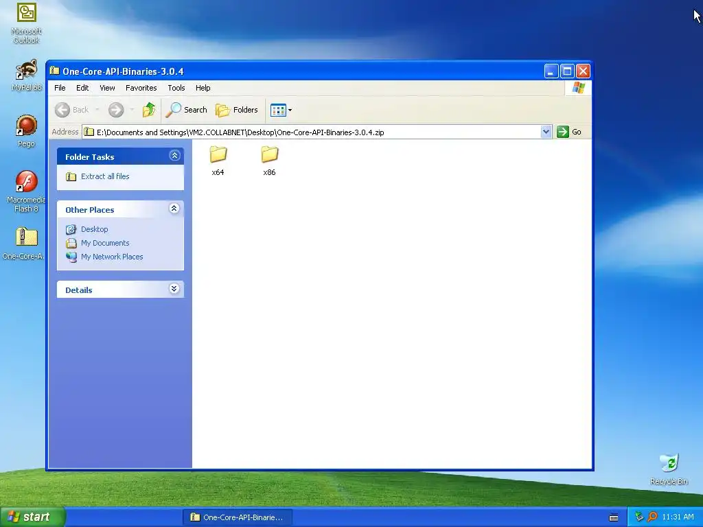Open the Favorites menu
This screenshot has height=527, width=703.
[x=141, y=88]
